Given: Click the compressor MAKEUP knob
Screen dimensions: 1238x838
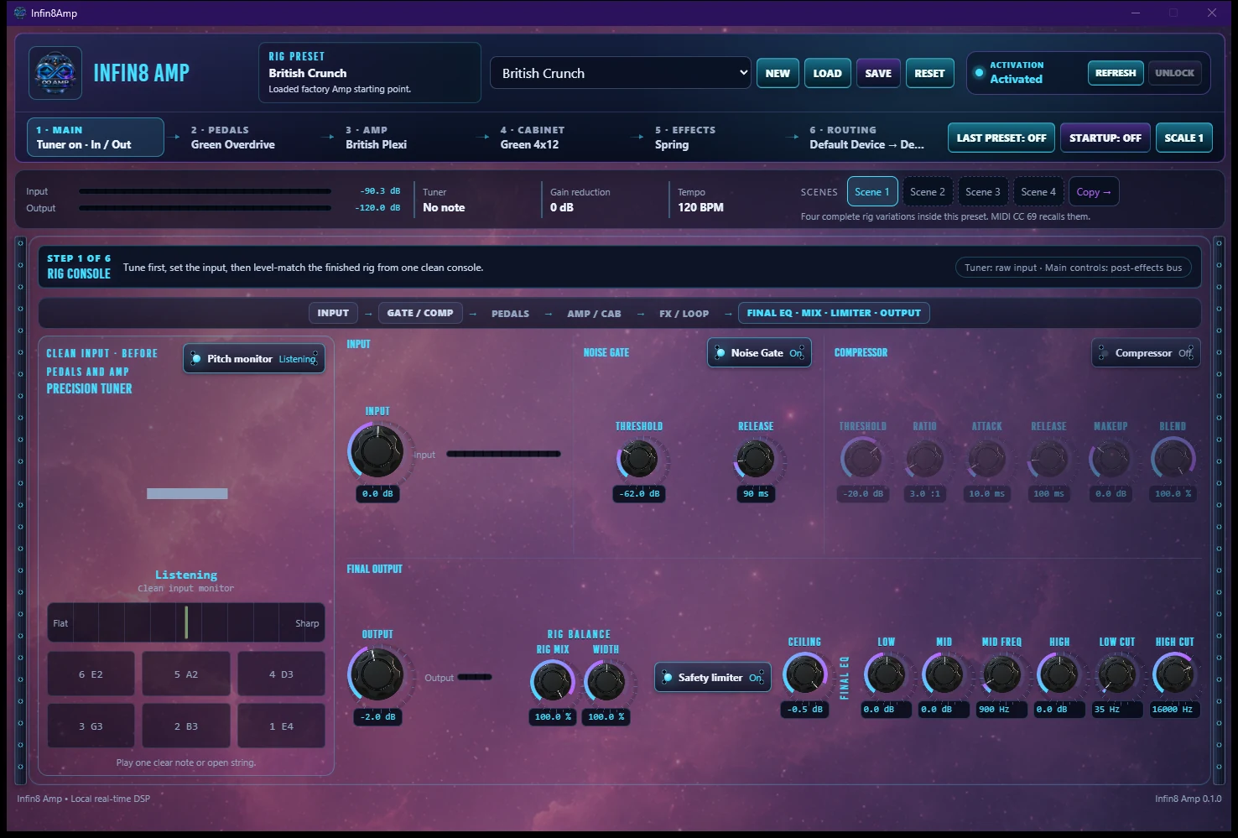Looking at the screenshot, I should click(1111, 458).
